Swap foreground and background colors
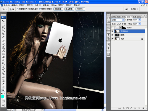The height and width of the screenshot is (111, 148). click(4, 94)
